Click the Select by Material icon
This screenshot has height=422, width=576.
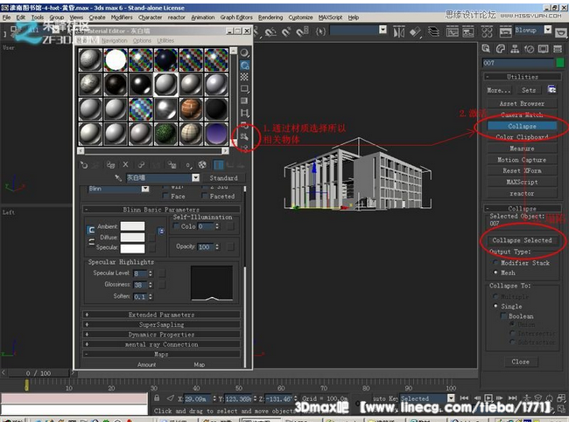(244, 136)
